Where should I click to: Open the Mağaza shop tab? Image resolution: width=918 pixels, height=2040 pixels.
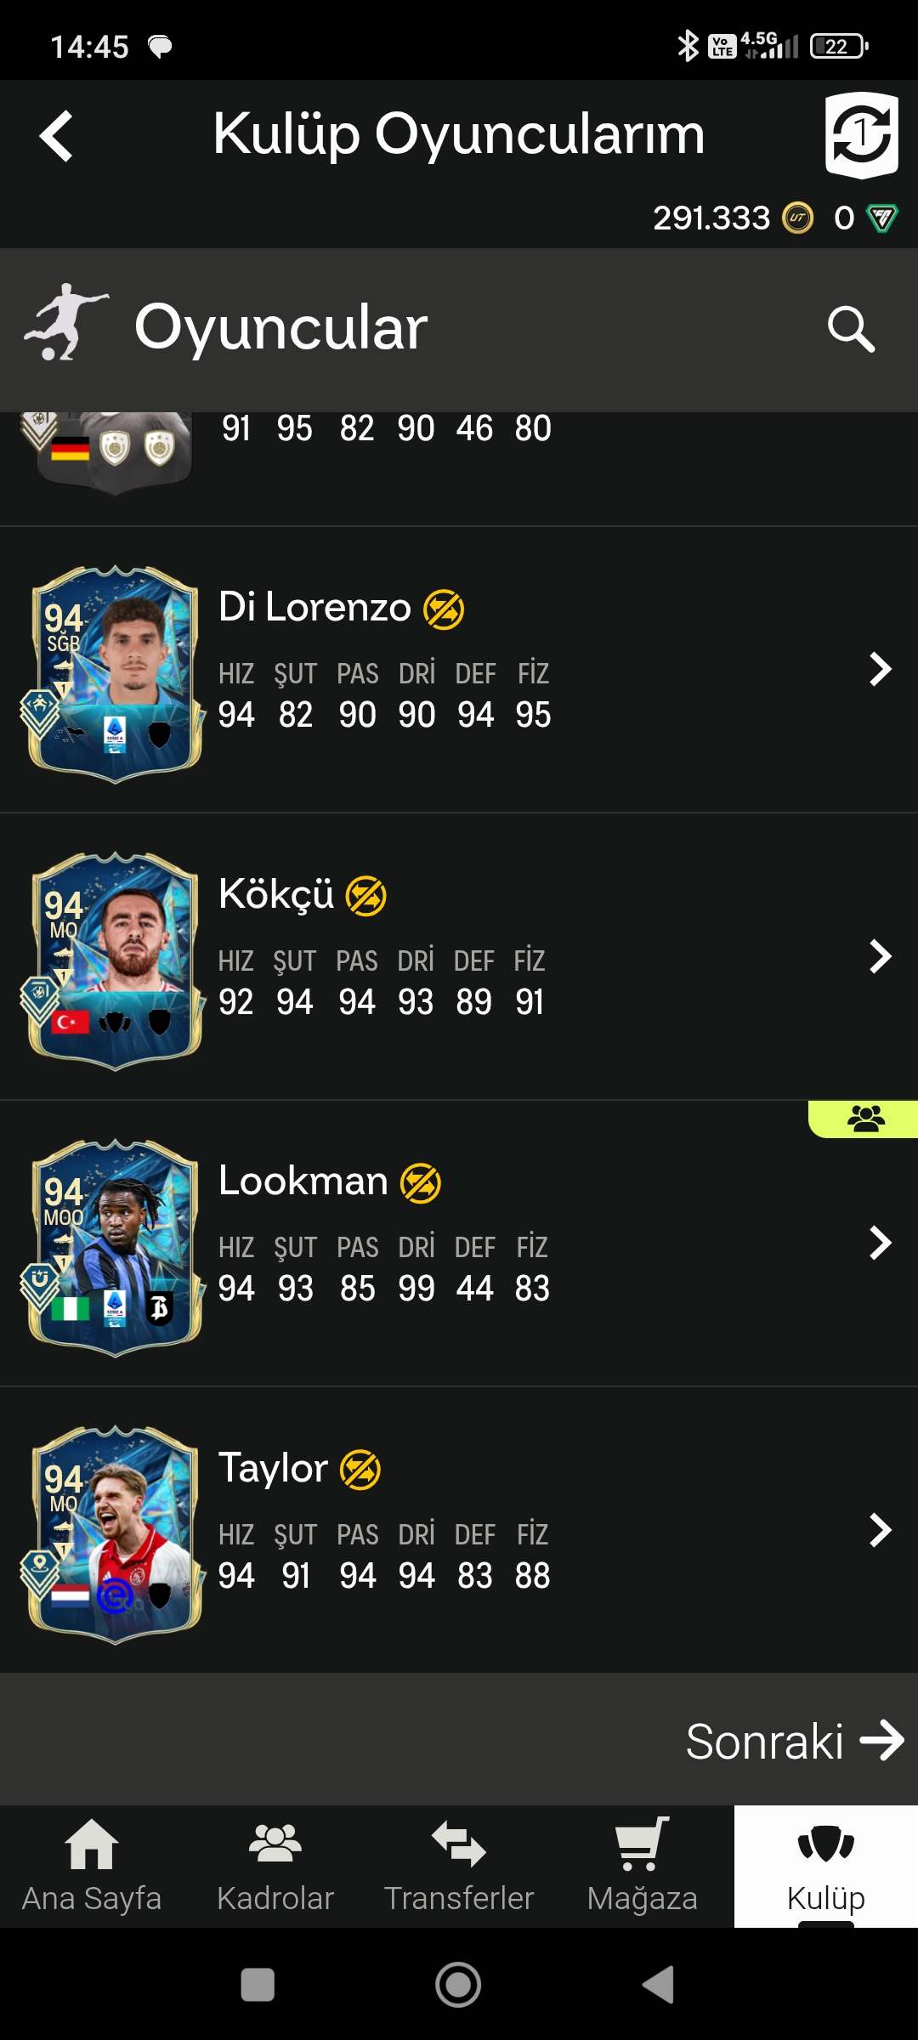643,1866
